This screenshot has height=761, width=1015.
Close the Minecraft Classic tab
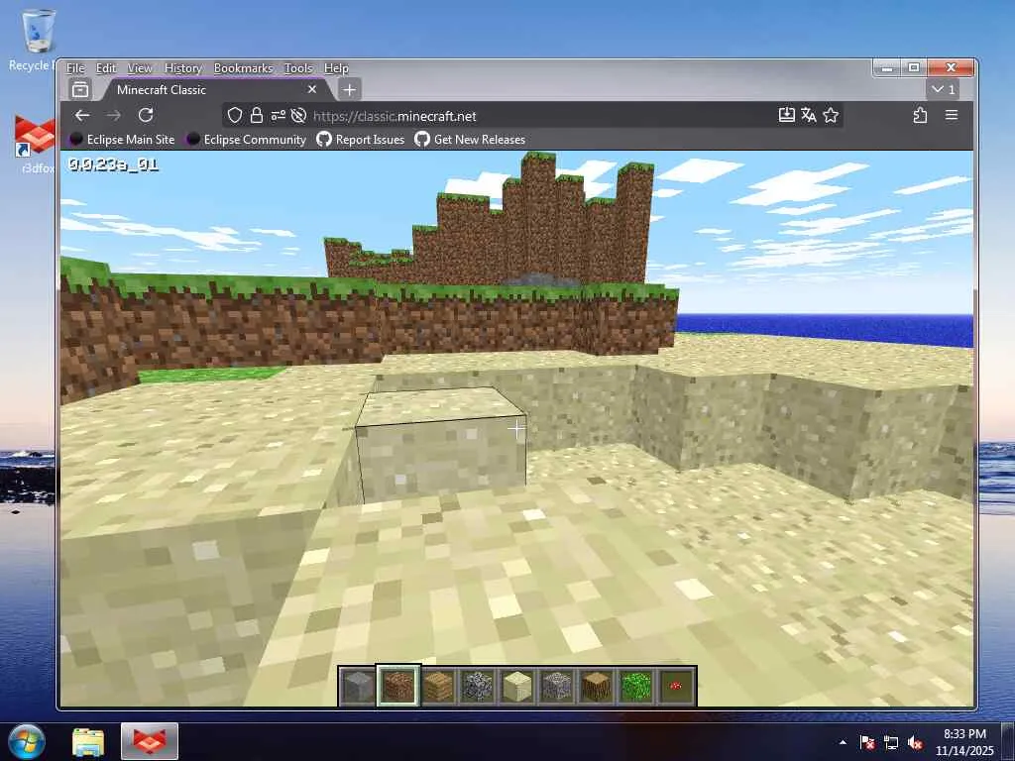click(x=312, y=89)
